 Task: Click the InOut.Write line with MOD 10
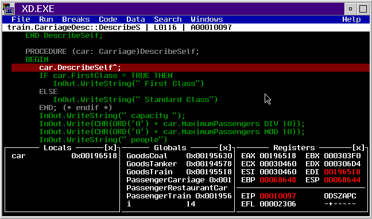(172, 131)
